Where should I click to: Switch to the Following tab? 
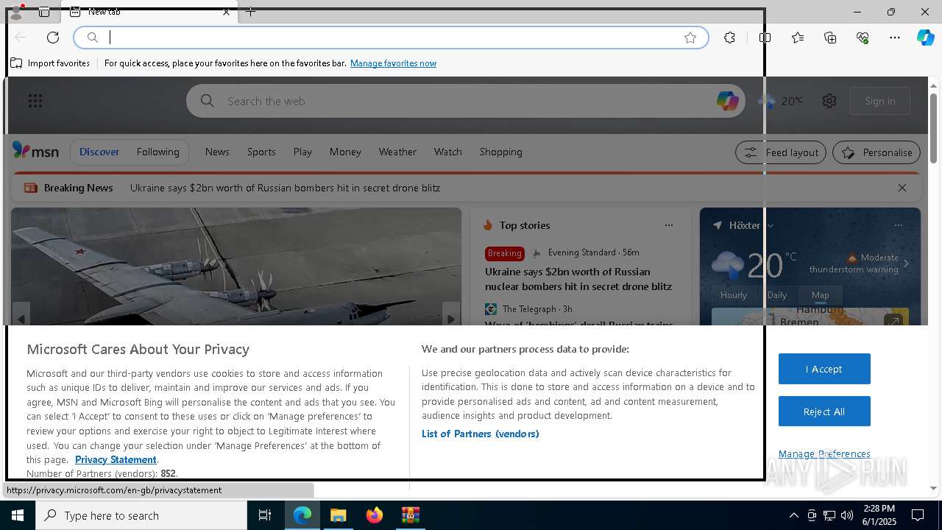(x=157, y=152)
